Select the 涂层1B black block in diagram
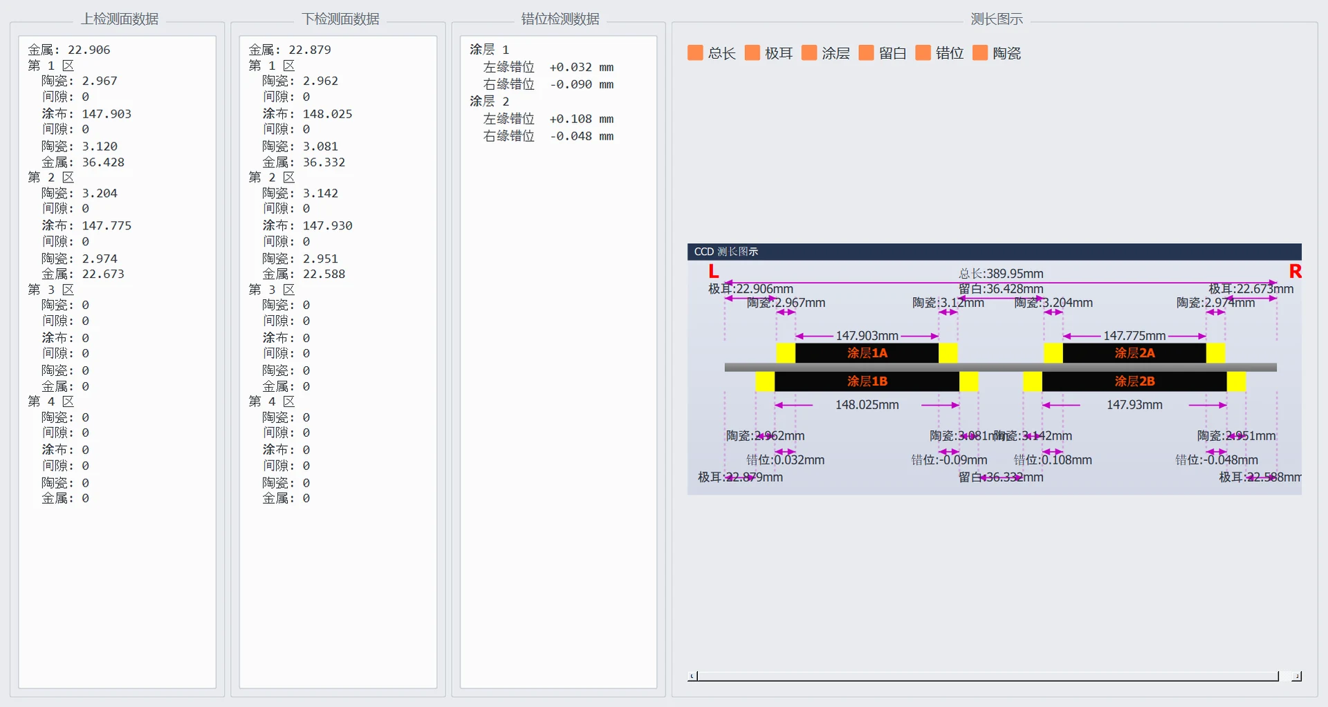This screenshot has height=707, width=1328. coord(867,381)
